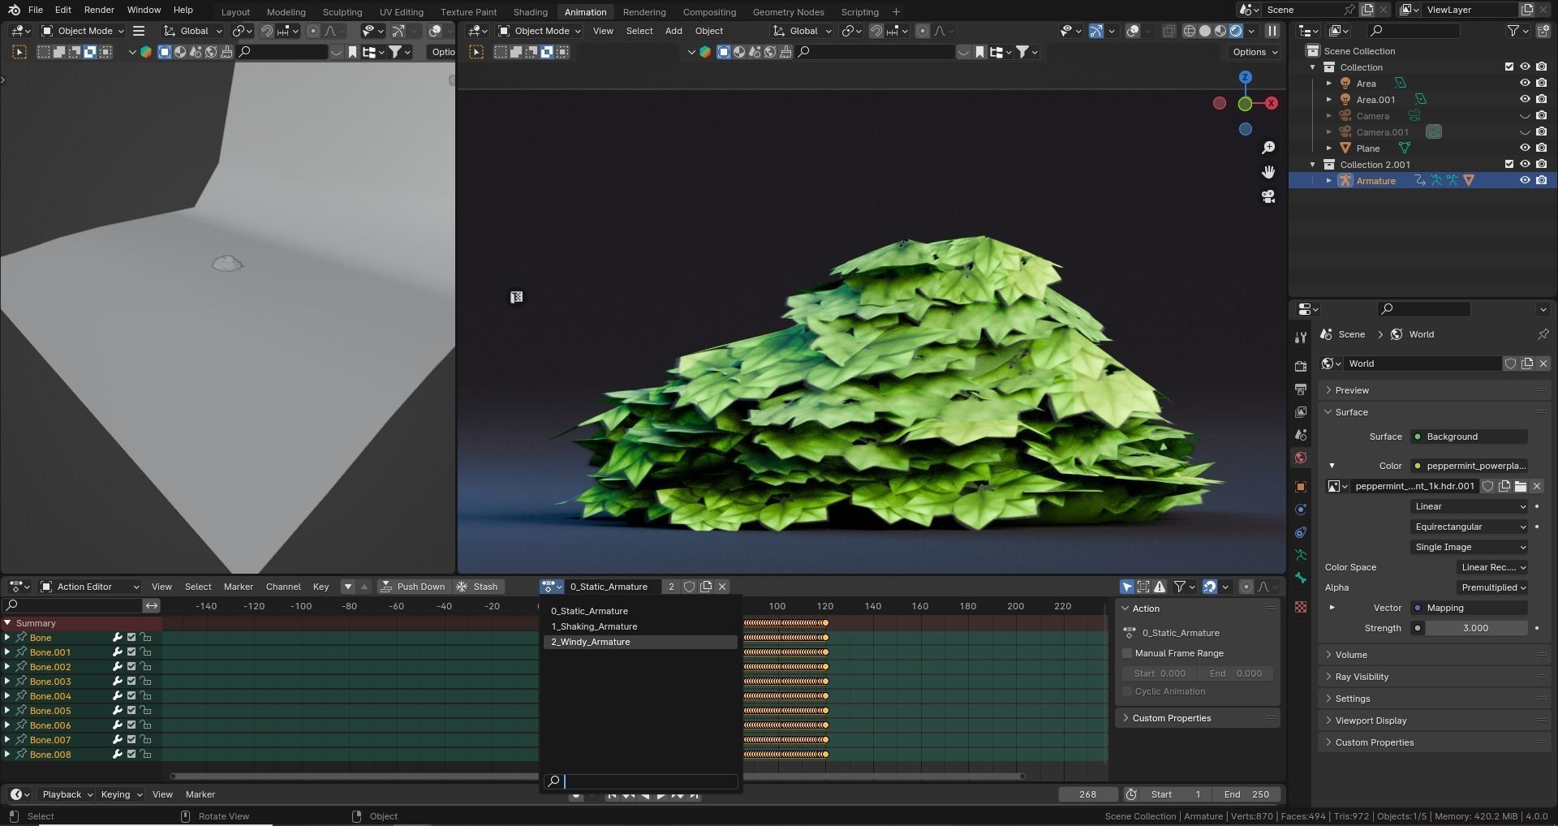Unlink the peppermint HDR image
This screenshot has height=826, width=1558.
pos(1537,486)
